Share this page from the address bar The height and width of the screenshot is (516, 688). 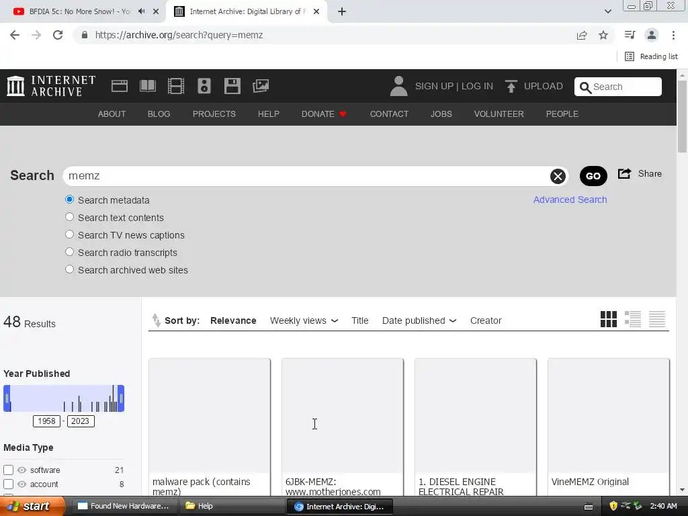point(582,35)
